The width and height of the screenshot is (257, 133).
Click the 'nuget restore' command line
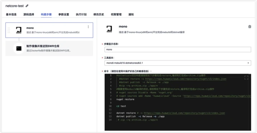[x=125, y=99]
